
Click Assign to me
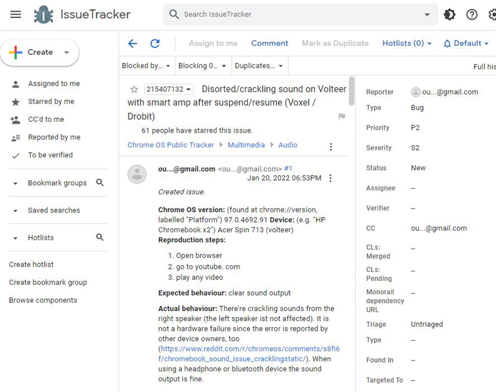213,43
